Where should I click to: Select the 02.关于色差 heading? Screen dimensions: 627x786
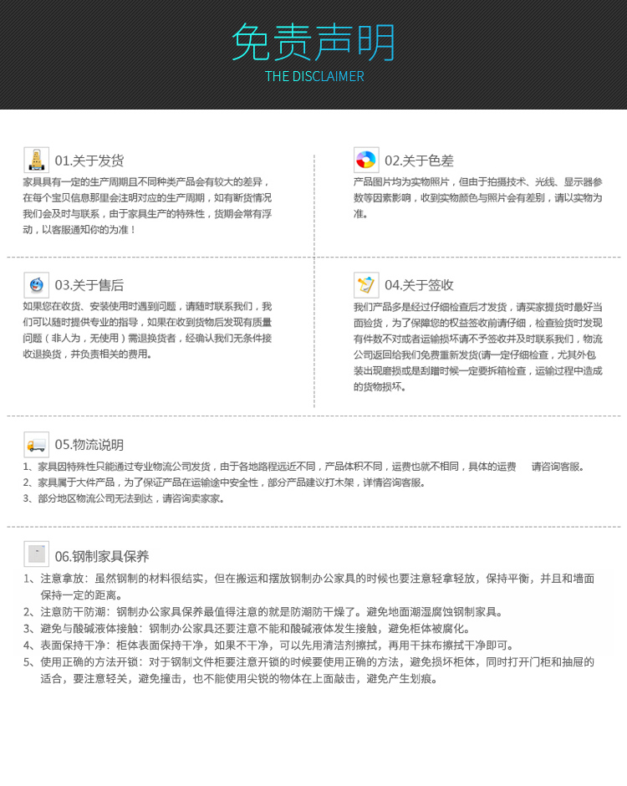pos(419,161)
